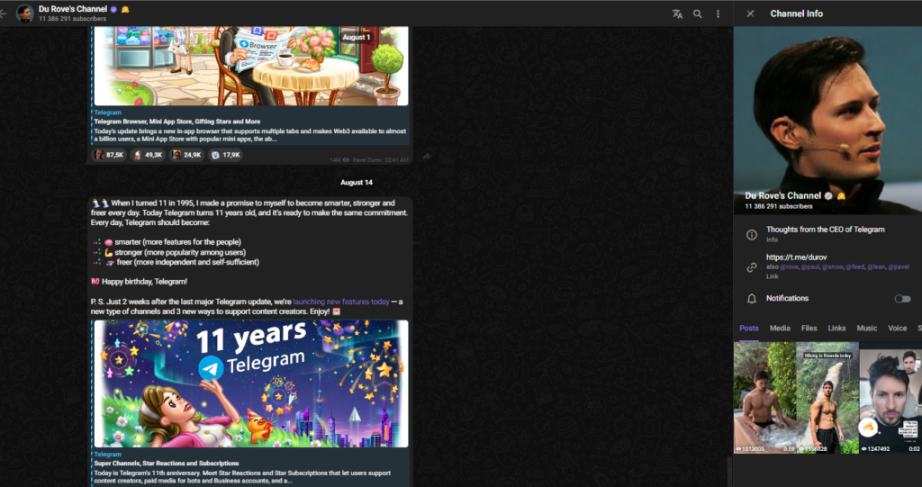Click the 49,3K reaction chip
The image size is (922, 487).
click(x=149, y=155)
